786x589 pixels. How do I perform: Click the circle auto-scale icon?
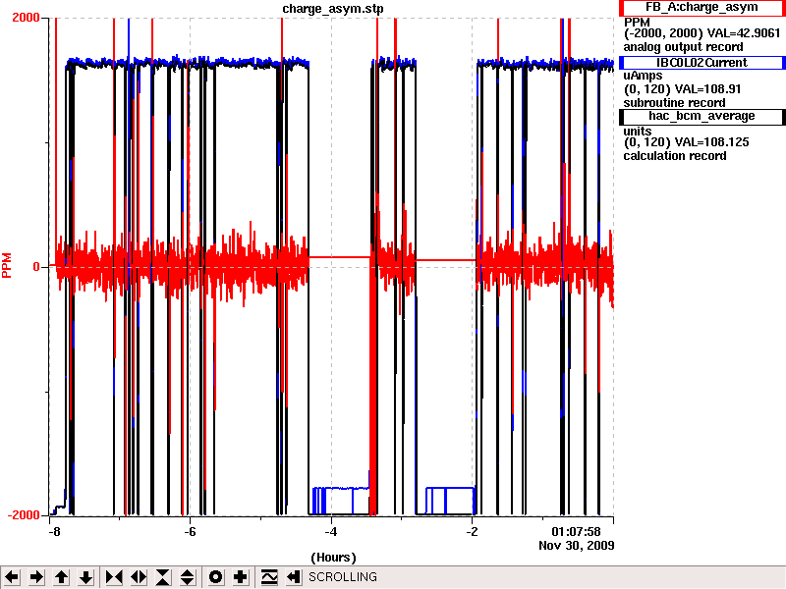215,577
